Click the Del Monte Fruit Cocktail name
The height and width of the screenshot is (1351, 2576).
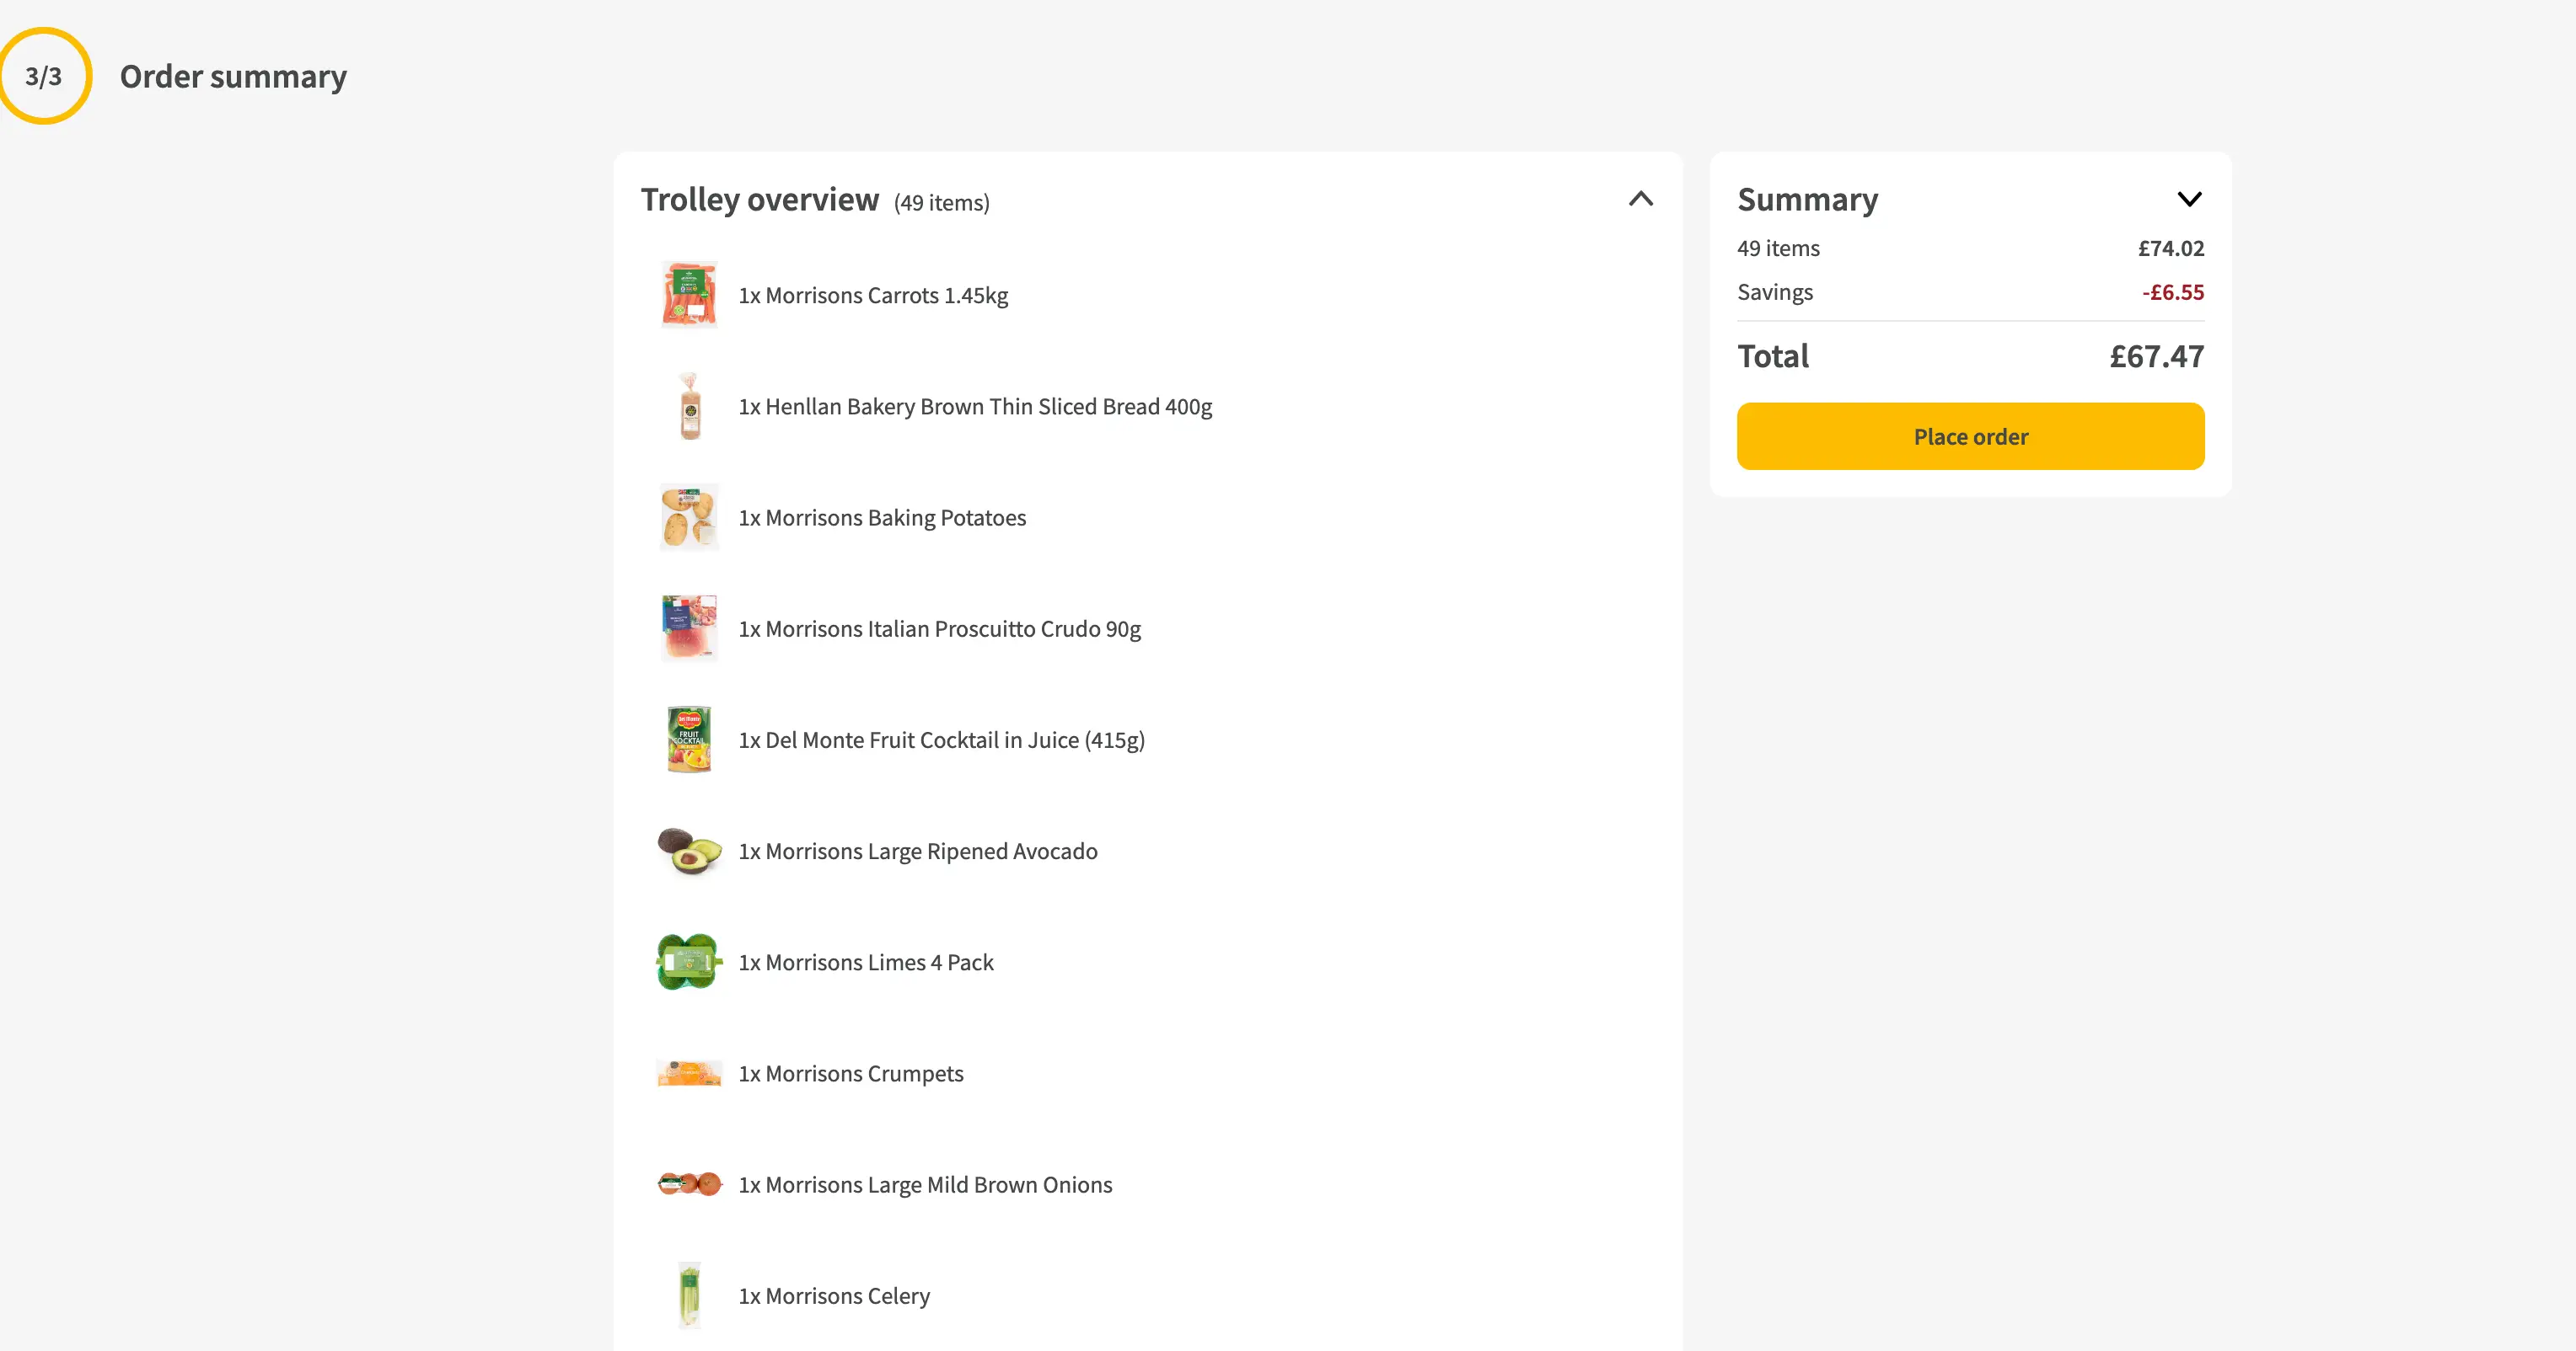[941, 740]
